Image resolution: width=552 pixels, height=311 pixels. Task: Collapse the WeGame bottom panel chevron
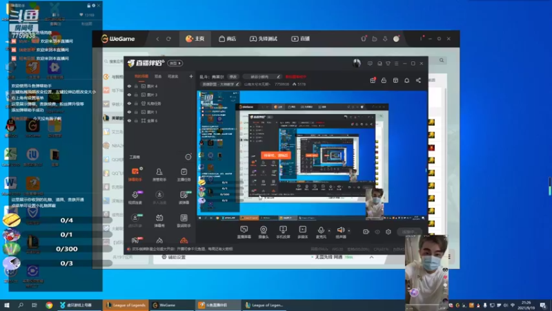click(x=371, y=257)
